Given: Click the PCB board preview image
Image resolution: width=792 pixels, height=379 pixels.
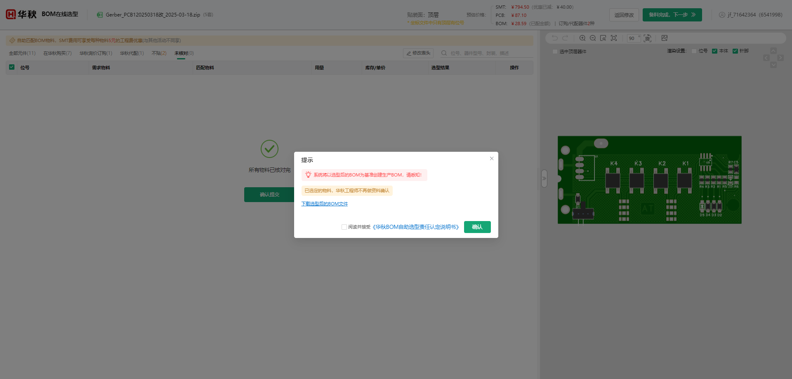Looking at the screenshot, I should pos(650,180).
